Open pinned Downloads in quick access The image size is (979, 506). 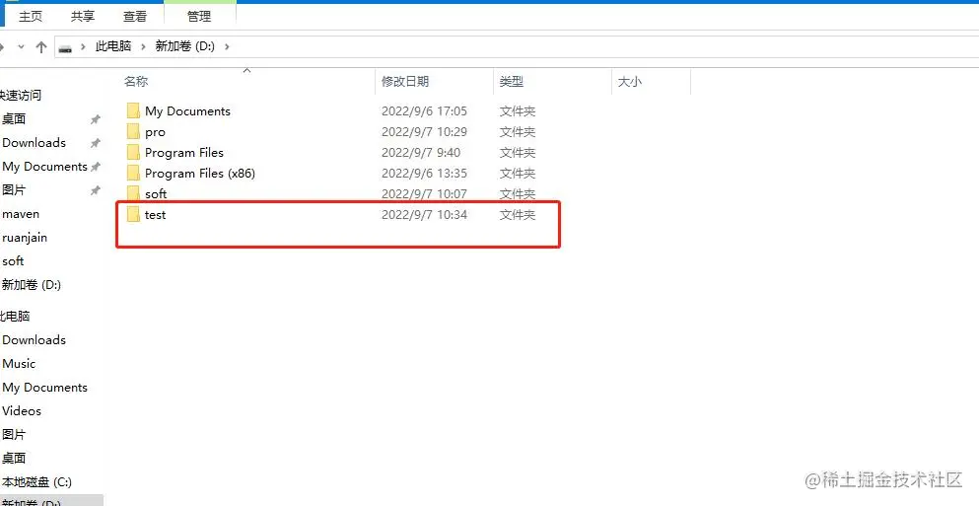tap(34, 142)
